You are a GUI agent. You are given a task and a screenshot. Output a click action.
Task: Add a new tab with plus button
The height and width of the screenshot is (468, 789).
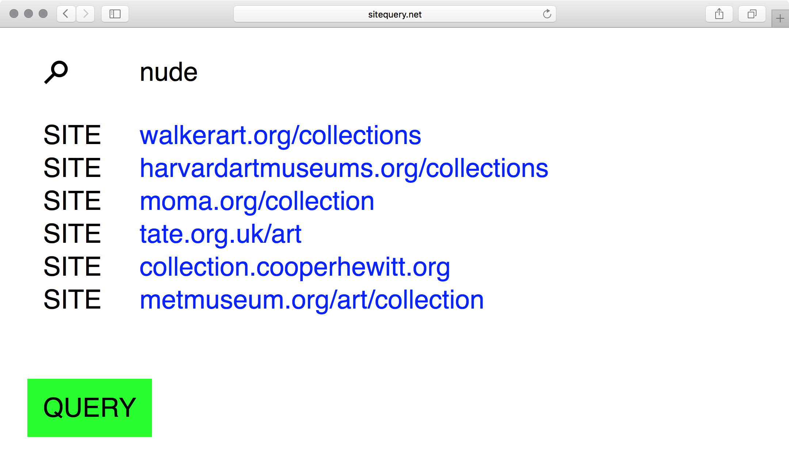pyautogui.click(x=780, y=18)
